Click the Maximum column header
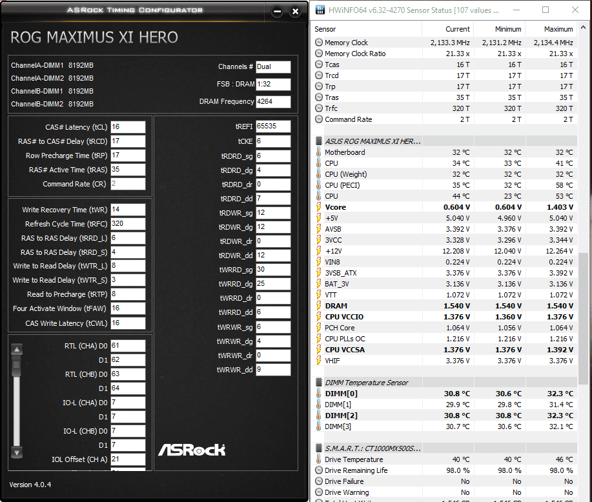Screen dimensions: 592x502 coord(551,29)
